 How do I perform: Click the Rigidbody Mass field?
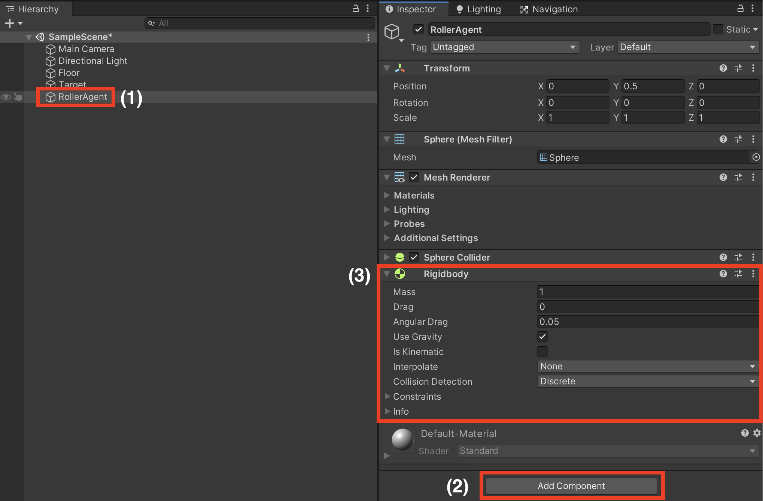[x=648, y=292]
